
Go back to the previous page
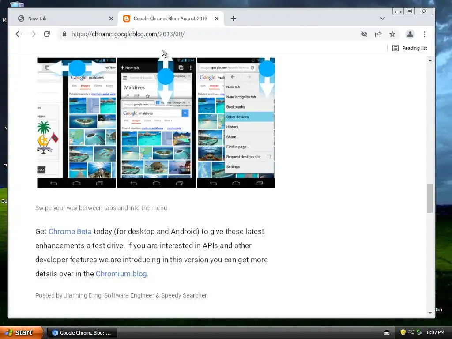19,34
